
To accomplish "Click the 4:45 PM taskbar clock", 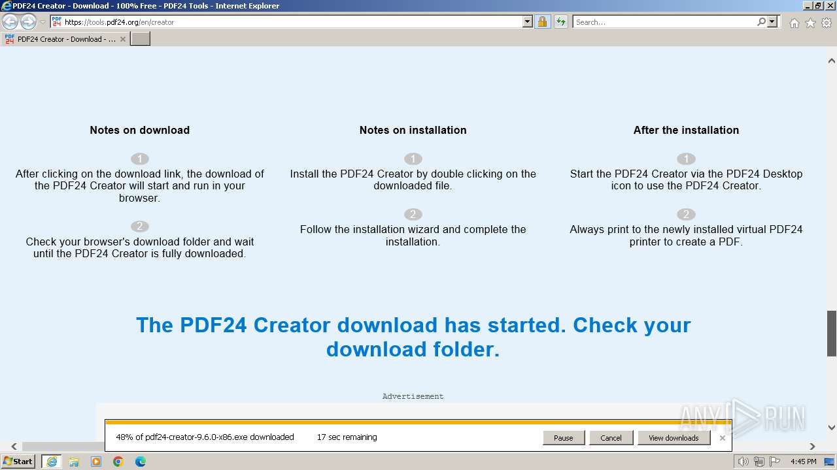I will 803,462.
